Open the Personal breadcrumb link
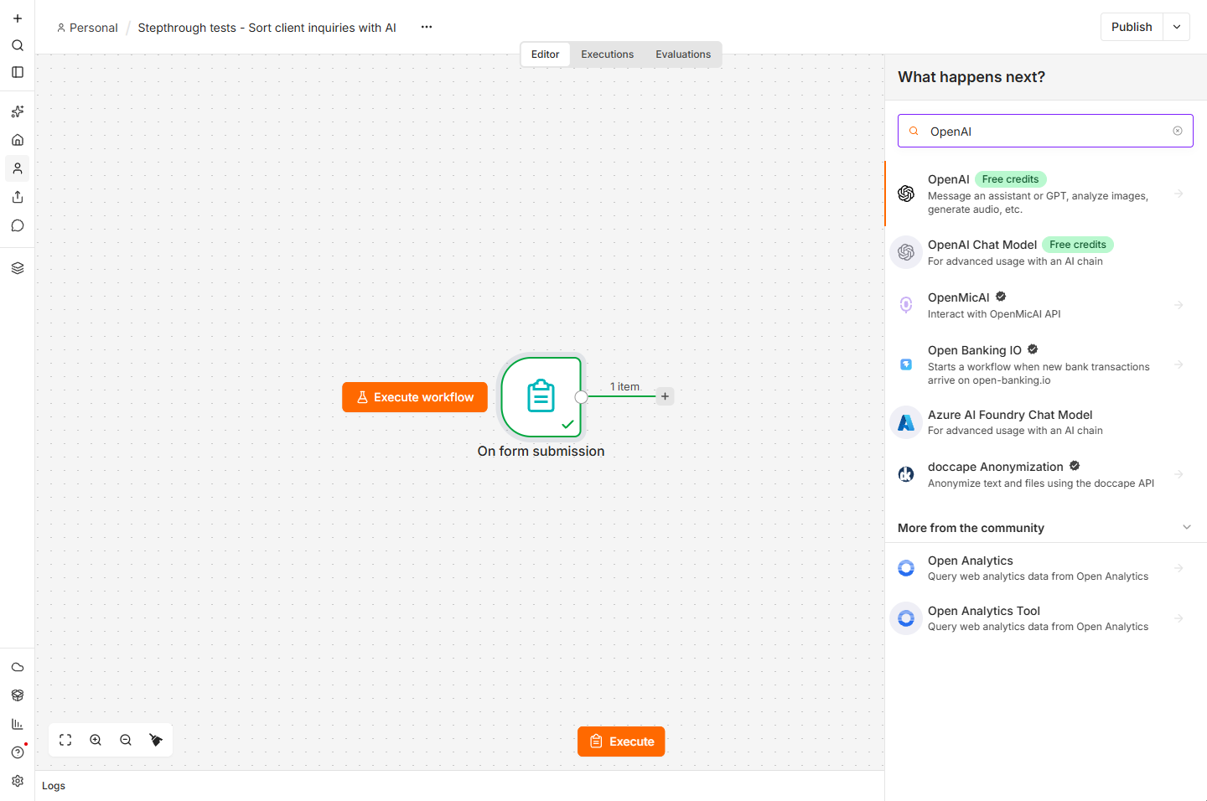Viewport: 1207px width, 801px height. pyautogui.click(x=87, y=28)
